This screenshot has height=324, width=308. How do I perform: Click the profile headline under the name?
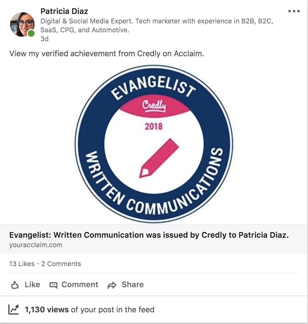(x=157, y=25)
